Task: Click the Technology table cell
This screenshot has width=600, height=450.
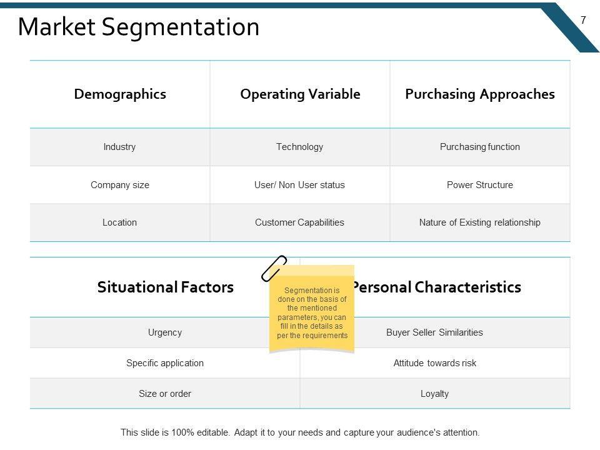Action: [x=300, y=147]
